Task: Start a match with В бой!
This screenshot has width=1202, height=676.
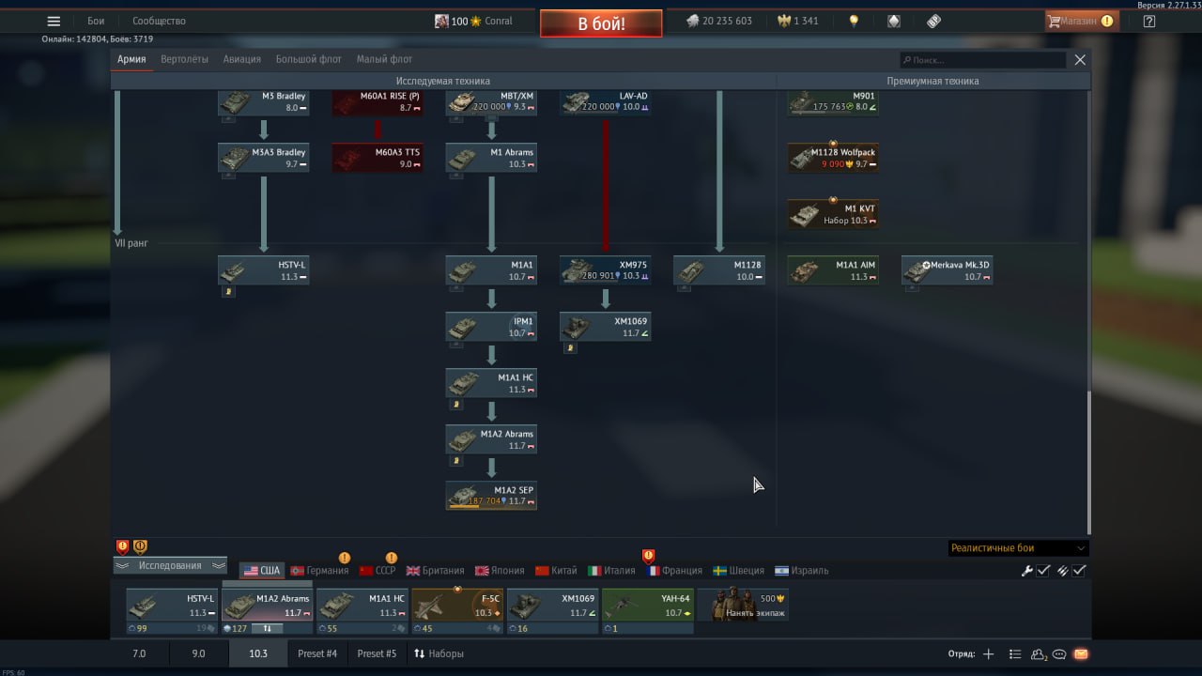Action: (x=601, y=23)
